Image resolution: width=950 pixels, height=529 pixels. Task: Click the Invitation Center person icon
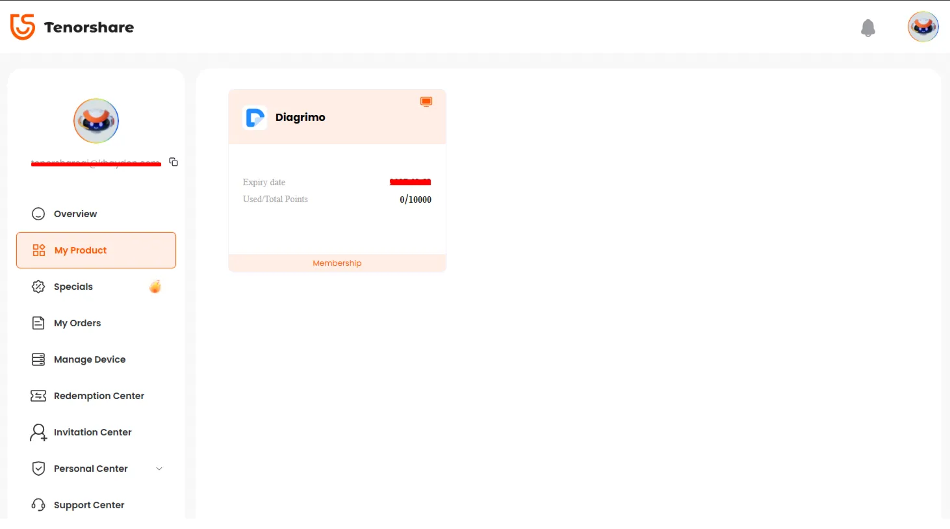[38, 432]
